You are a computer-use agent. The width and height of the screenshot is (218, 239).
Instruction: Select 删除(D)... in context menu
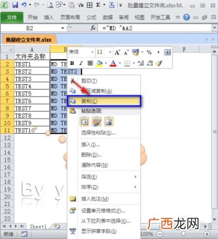click(104, 155)
